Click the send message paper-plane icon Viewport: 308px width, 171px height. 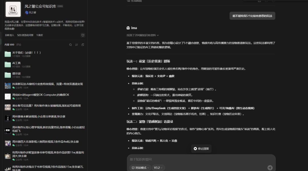coord(270,168)
